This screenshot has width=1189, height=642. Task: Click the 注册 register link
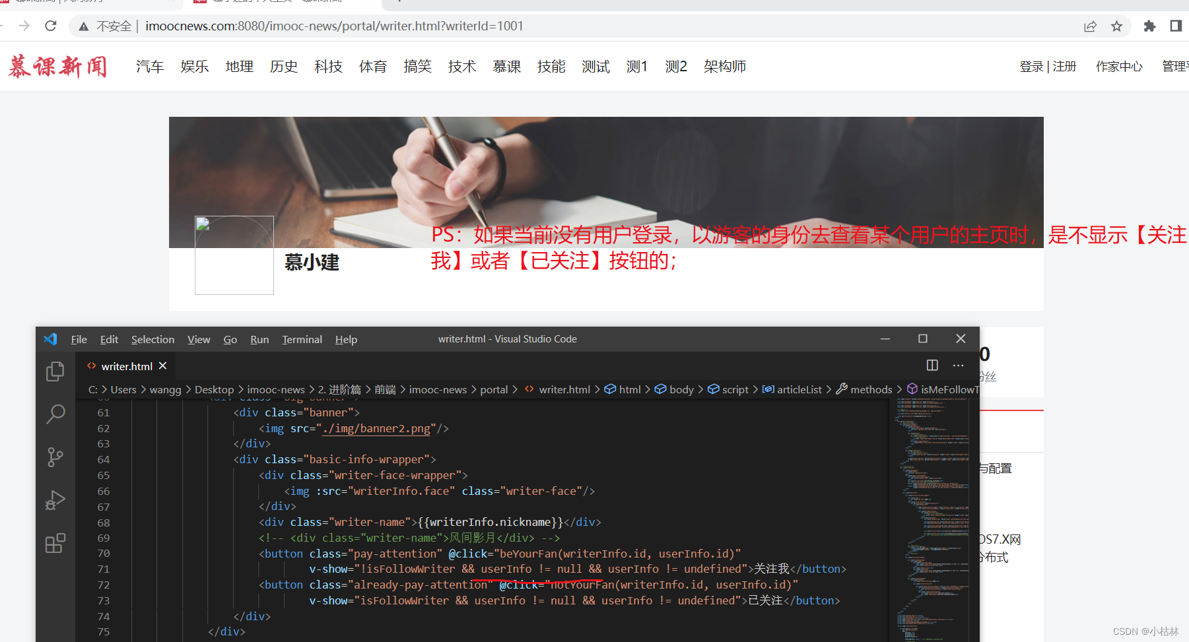click(1065, 67)
